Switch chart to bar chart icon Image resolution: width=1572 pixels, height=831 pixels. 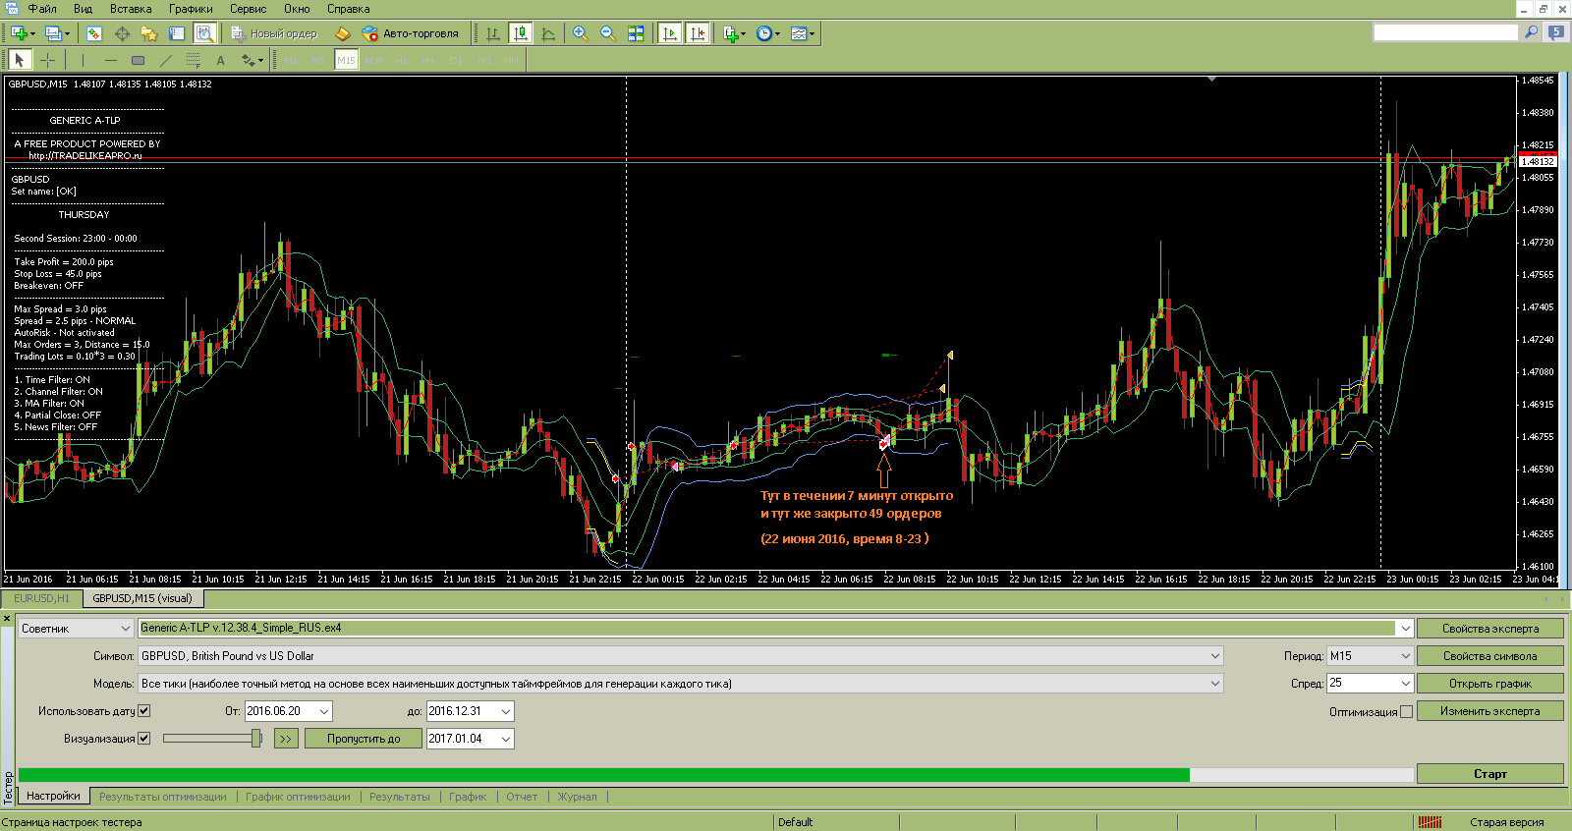493,33
